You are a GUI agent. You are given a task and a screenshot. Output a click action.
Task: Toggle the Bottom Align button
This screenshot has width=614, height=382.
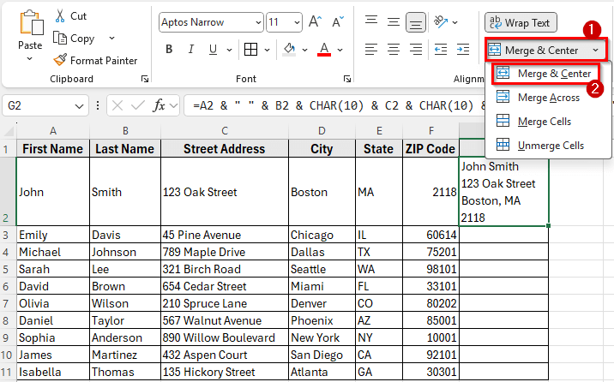pyautogui.click(x=416, y=22)
